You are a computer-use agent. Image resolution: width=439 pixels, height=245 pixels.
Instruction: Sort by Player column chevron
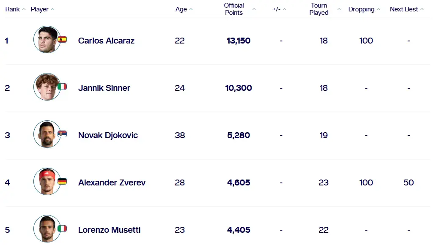(x=52, y=9)
